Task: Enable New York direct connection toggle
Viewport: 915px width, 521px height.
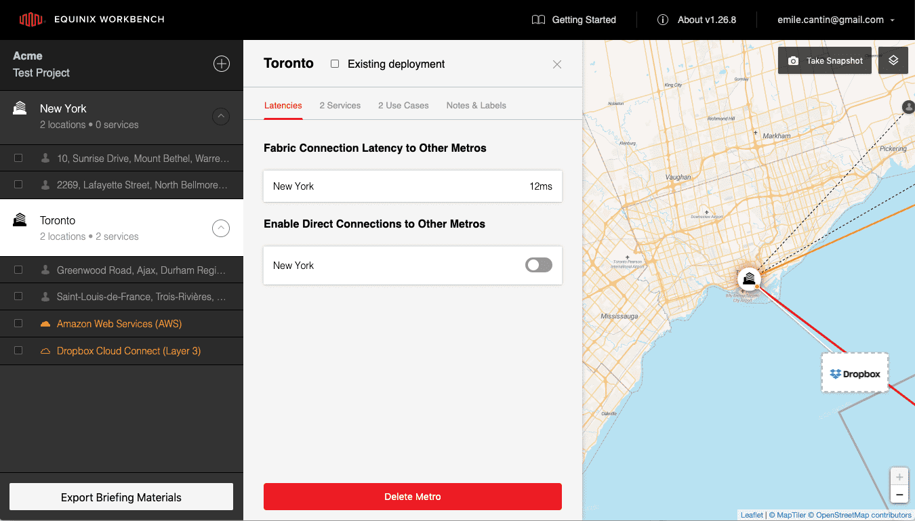Action: (539, 266)
